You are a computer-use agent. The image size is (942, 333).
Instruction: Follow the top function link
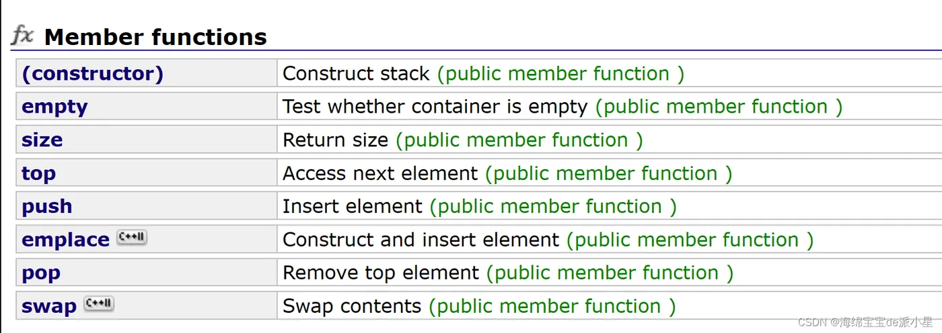click(38, 173)
